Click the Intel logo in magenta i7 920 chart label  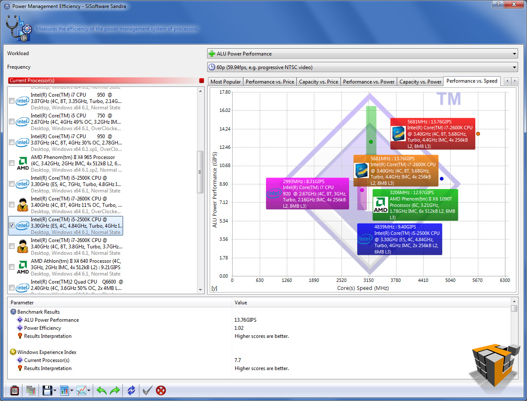tap(274, 193)
